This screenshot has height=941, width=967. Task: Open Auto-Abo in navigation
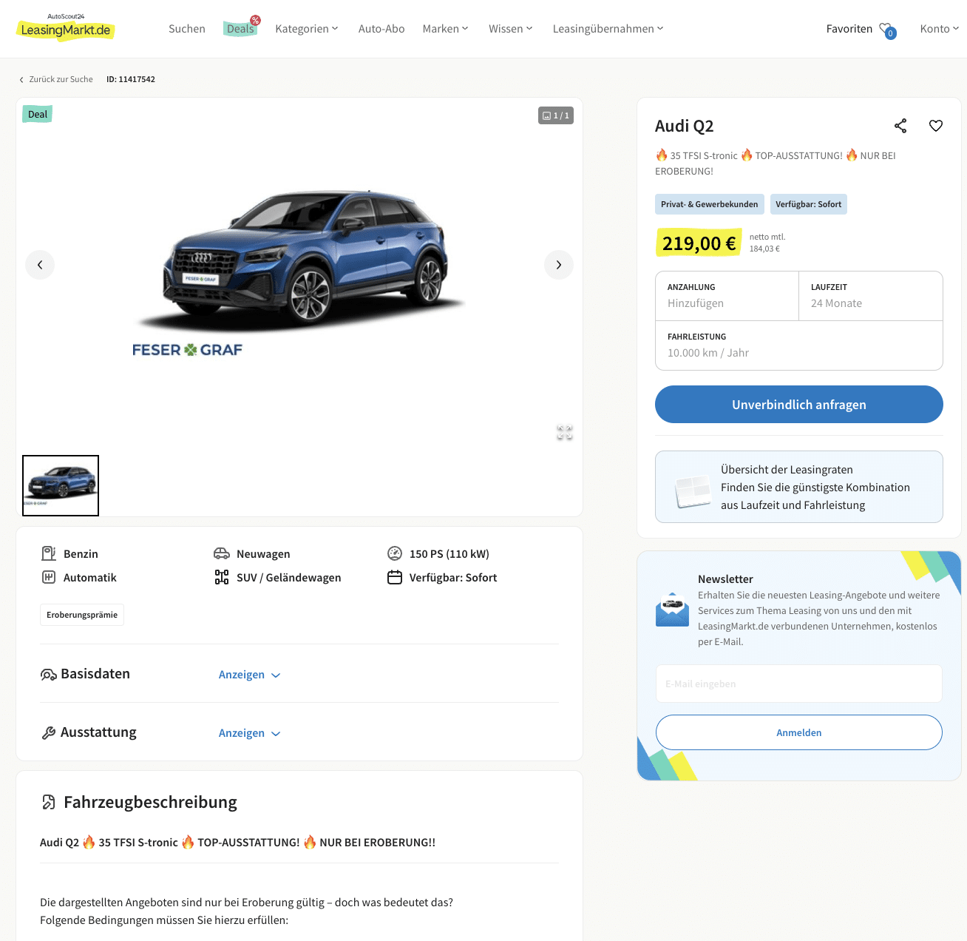click(x=381, y=29)
